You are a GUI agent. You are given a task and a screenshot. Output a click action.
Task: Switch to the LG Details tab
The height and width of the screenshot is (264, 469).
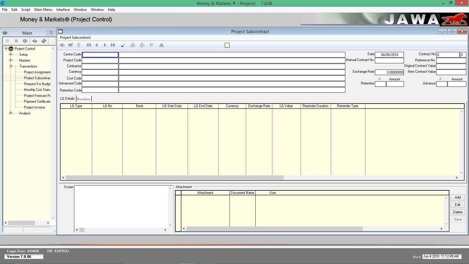67,99
